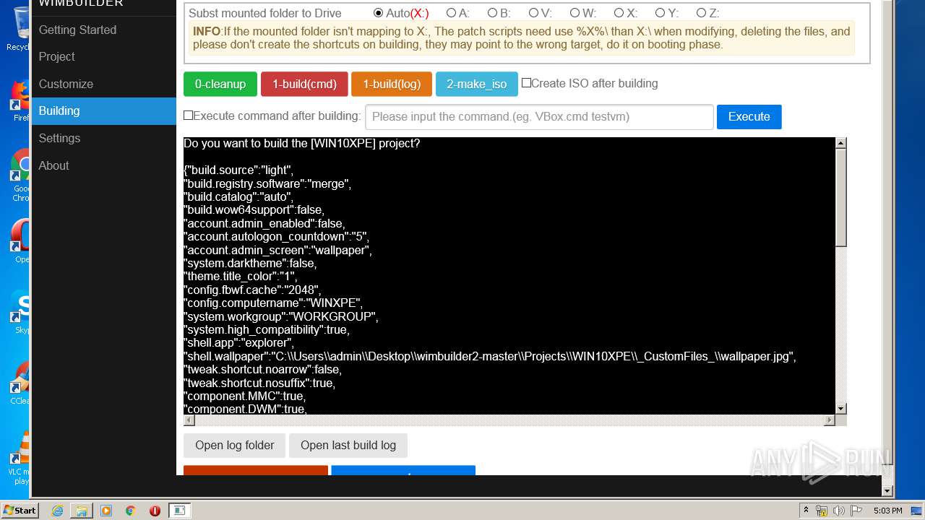This screenshot has width=925, height=520.
Task: Switch to WimBuilder taskbar window button
Action: point(178,511)
